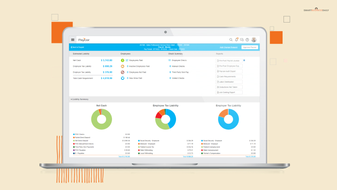
Task: Click Medicare - Employee legend entry
Action: [x=147, y=144]
